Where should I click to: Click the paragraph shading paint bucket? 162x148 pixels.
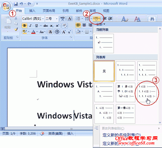click(78, 32)
